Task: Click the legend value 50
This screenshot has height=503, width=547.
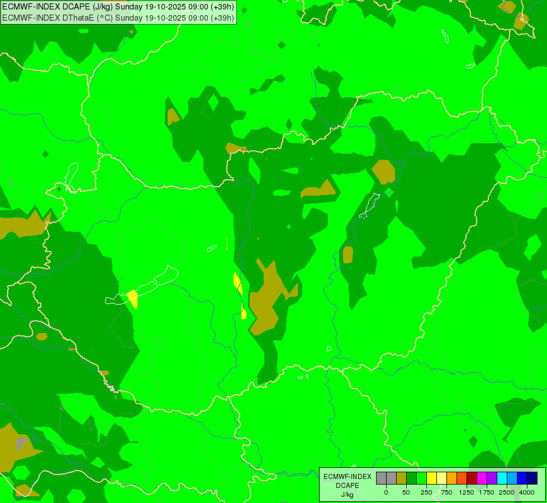Action: 406,492
